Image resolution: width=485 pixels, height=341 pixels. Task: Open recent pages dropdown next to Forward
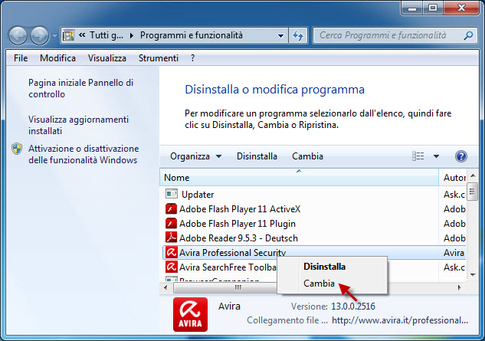coord(54,36)
